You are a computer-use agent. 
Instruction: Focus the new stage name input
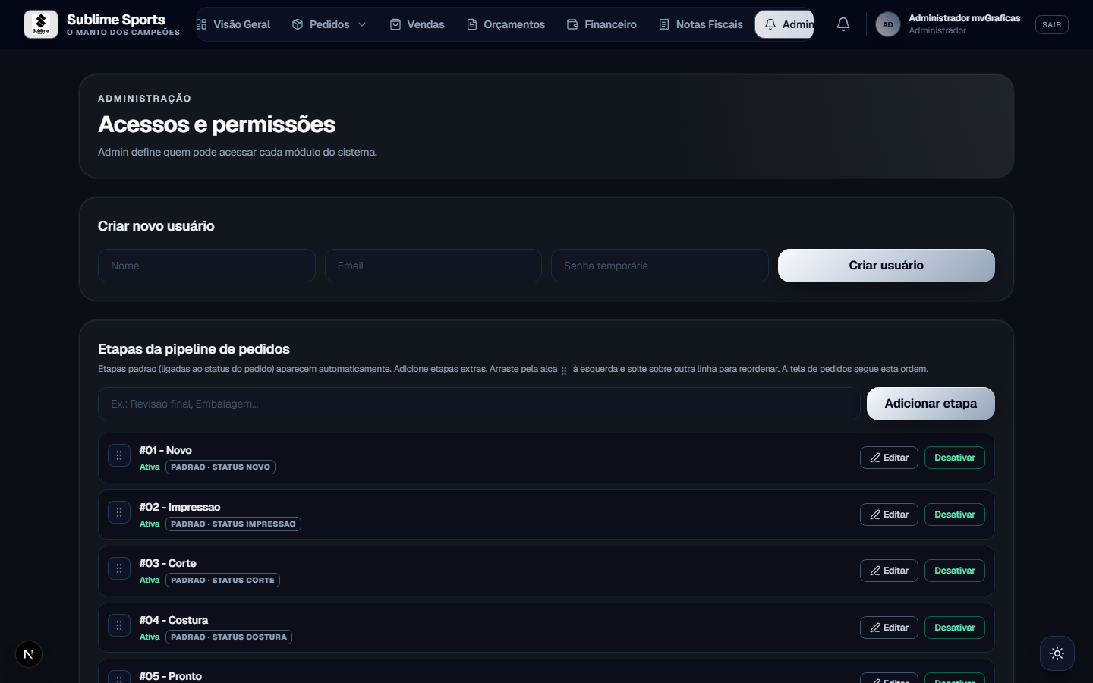[x=479, y=404]
